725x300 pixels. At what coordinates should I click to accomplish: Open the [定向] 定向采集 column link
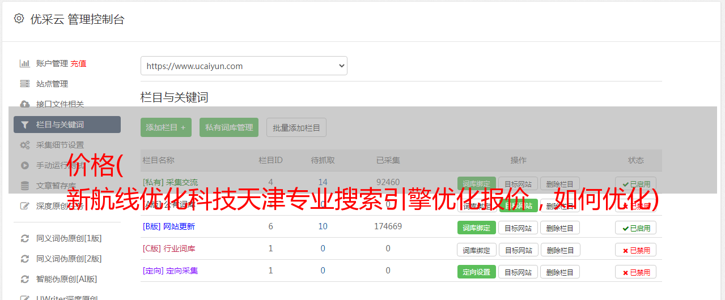tap(170, 271)
